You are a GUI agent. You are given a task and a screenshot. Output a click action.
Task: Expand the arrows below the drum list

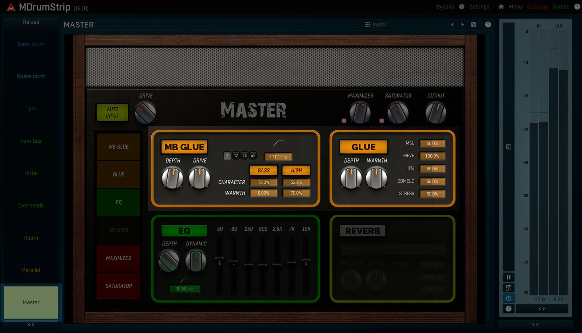[x=31, y=324]
